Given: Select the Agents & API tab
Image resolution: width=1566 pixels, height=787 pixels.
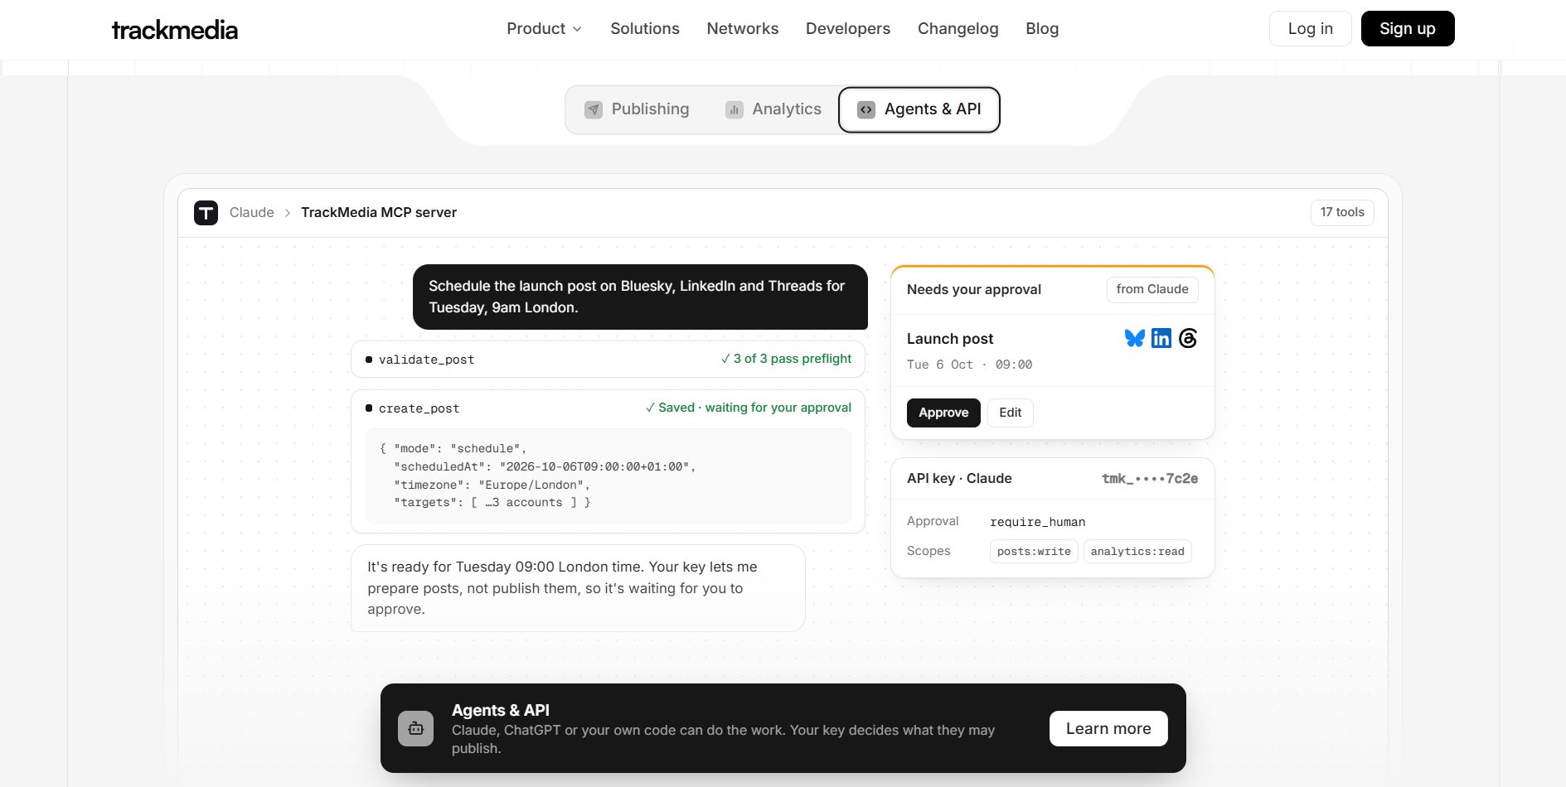Looking at the screenshot, I should 919,109.
